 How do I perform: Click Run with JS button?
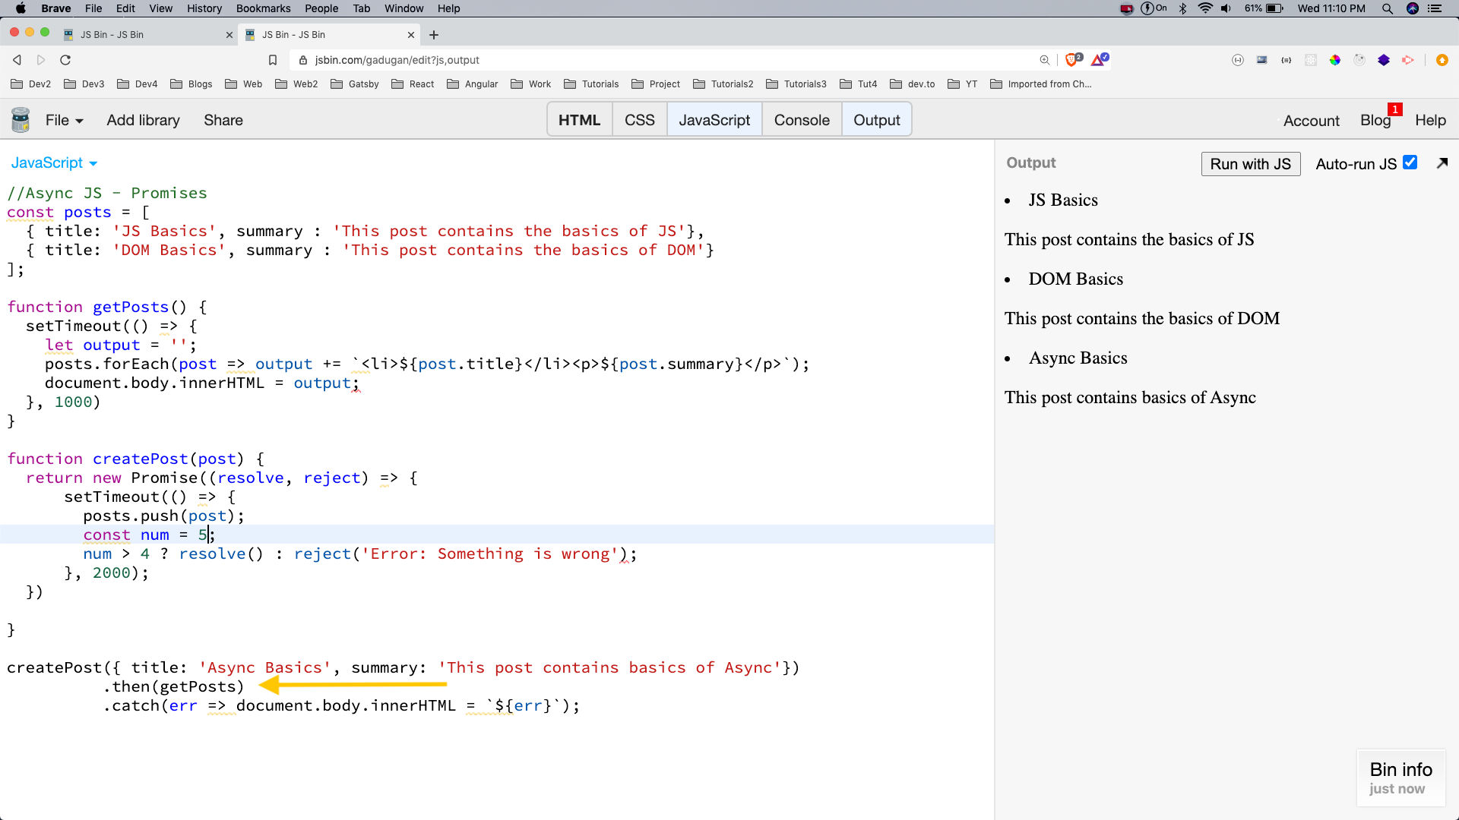click(x=1250, y=164)
